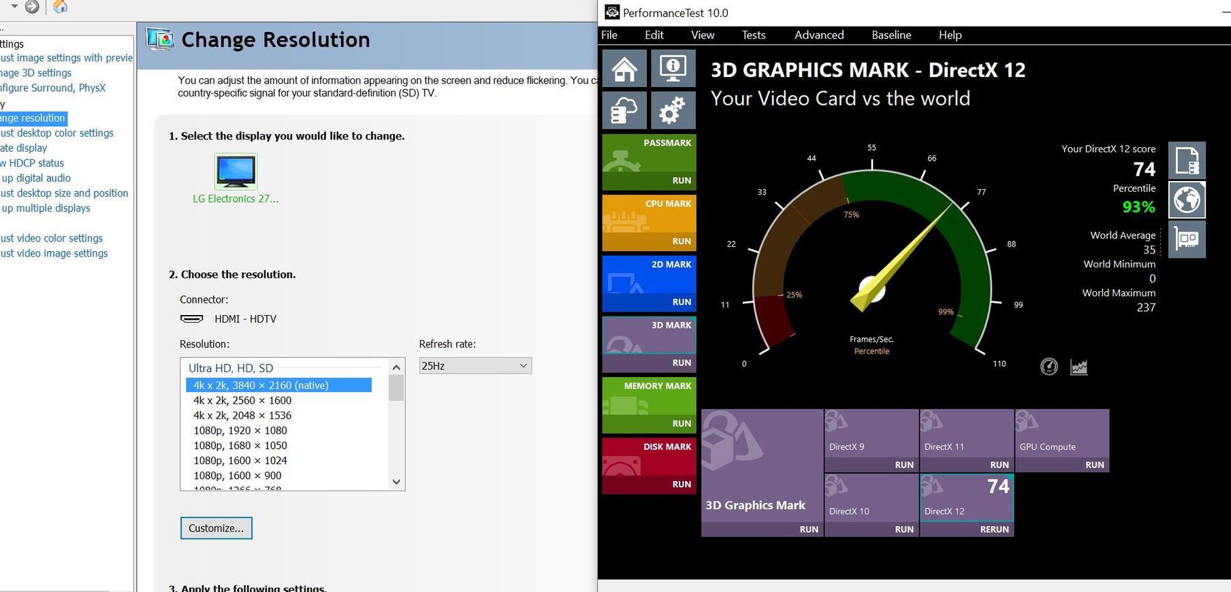
Task: Open the Help menu
Action: point(950,35)
